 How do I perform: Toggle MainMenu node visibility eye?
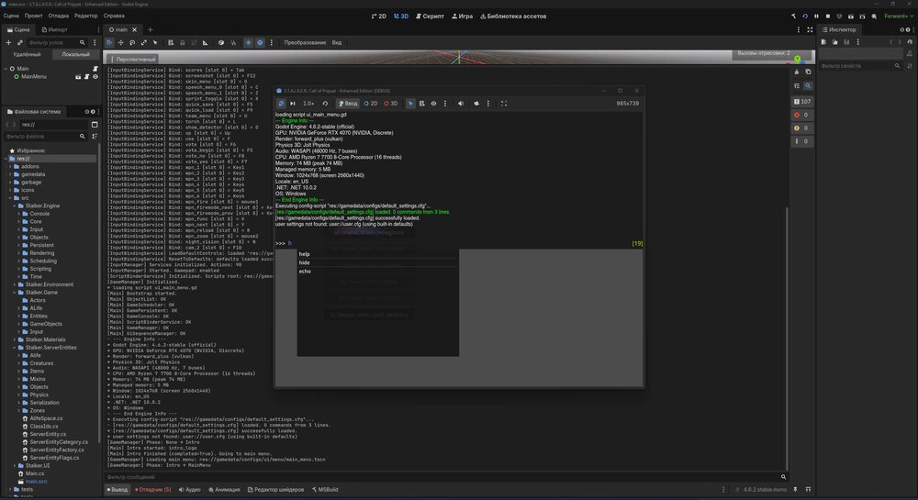coord(95,77)
